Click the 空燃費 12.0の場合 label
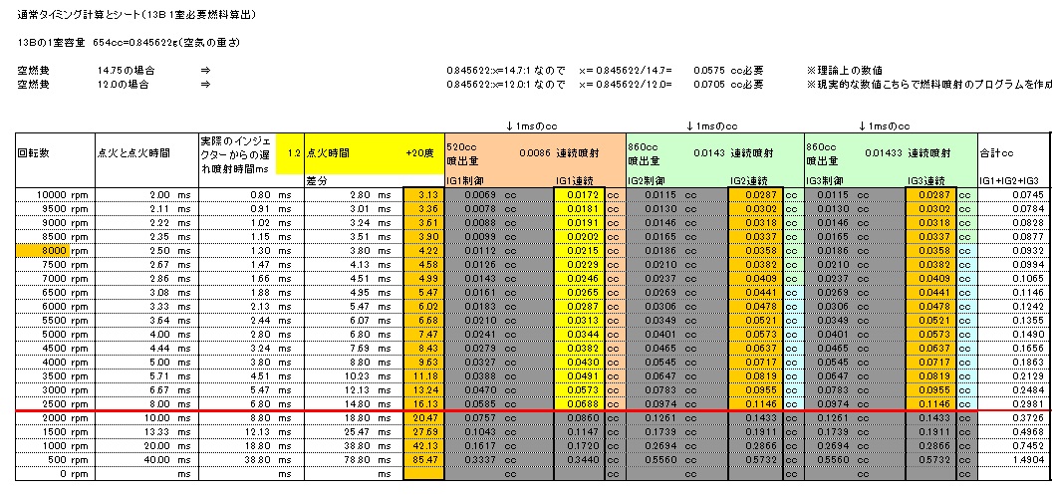 point(84,85)
